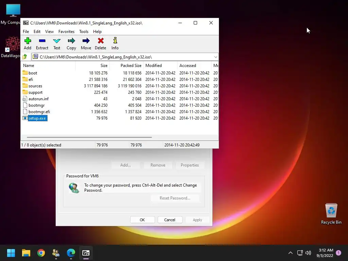Click the bootmgr file icon
The width and height of the screenshot is (348, 261).
tap(25, 105)
